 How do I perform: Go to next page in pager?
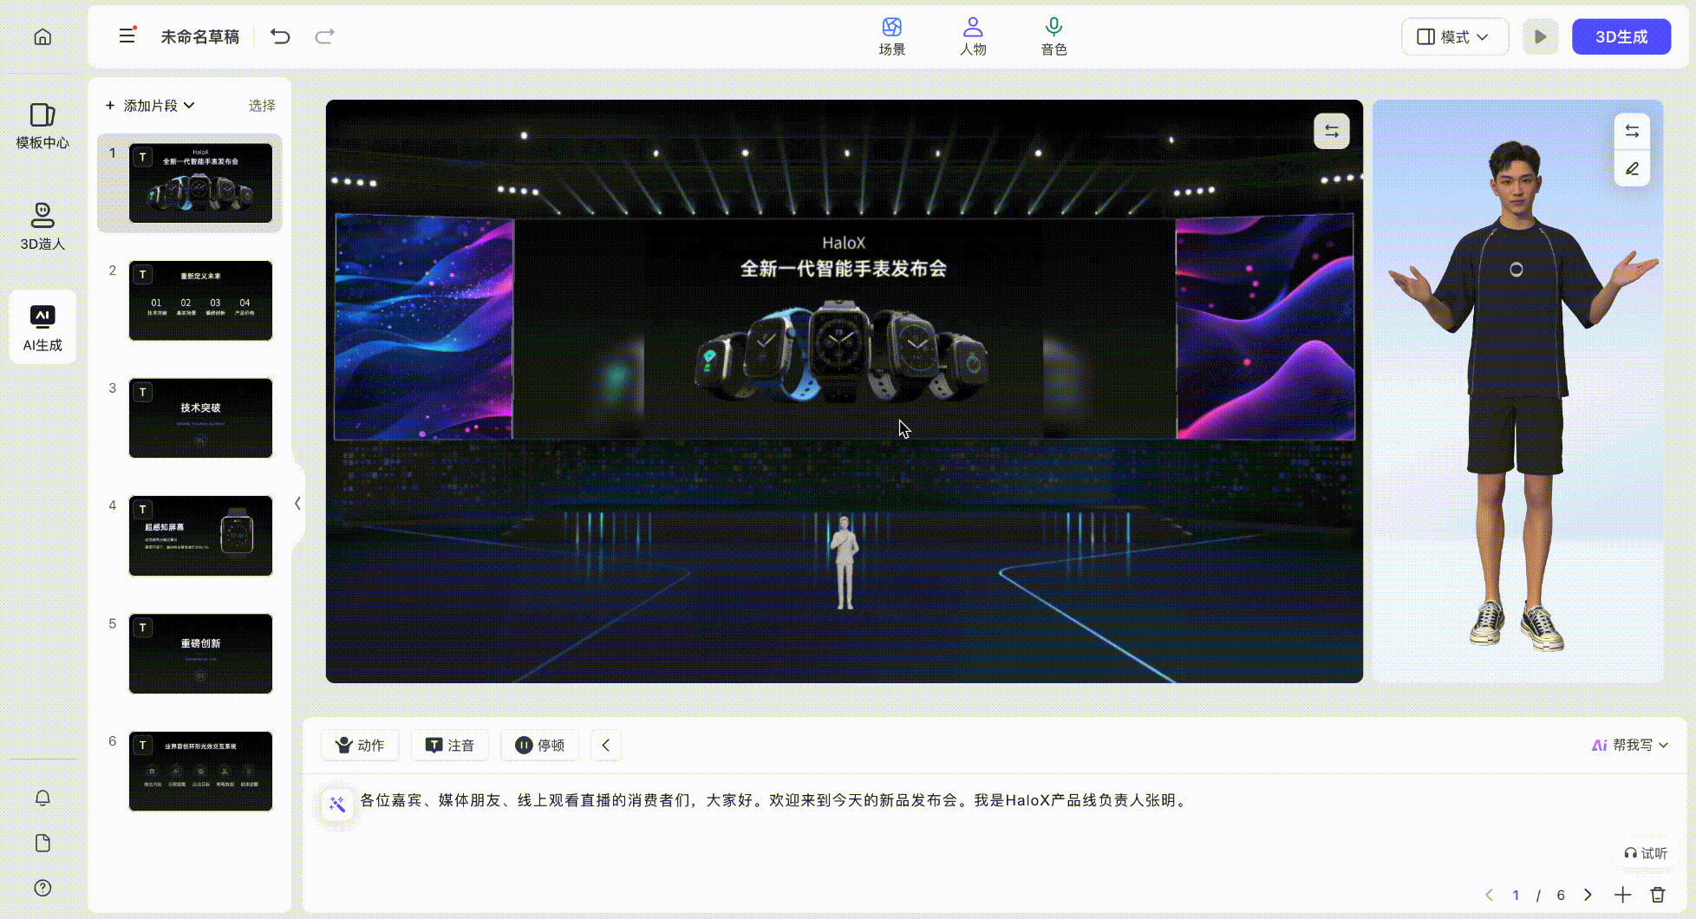point(1588,895)
